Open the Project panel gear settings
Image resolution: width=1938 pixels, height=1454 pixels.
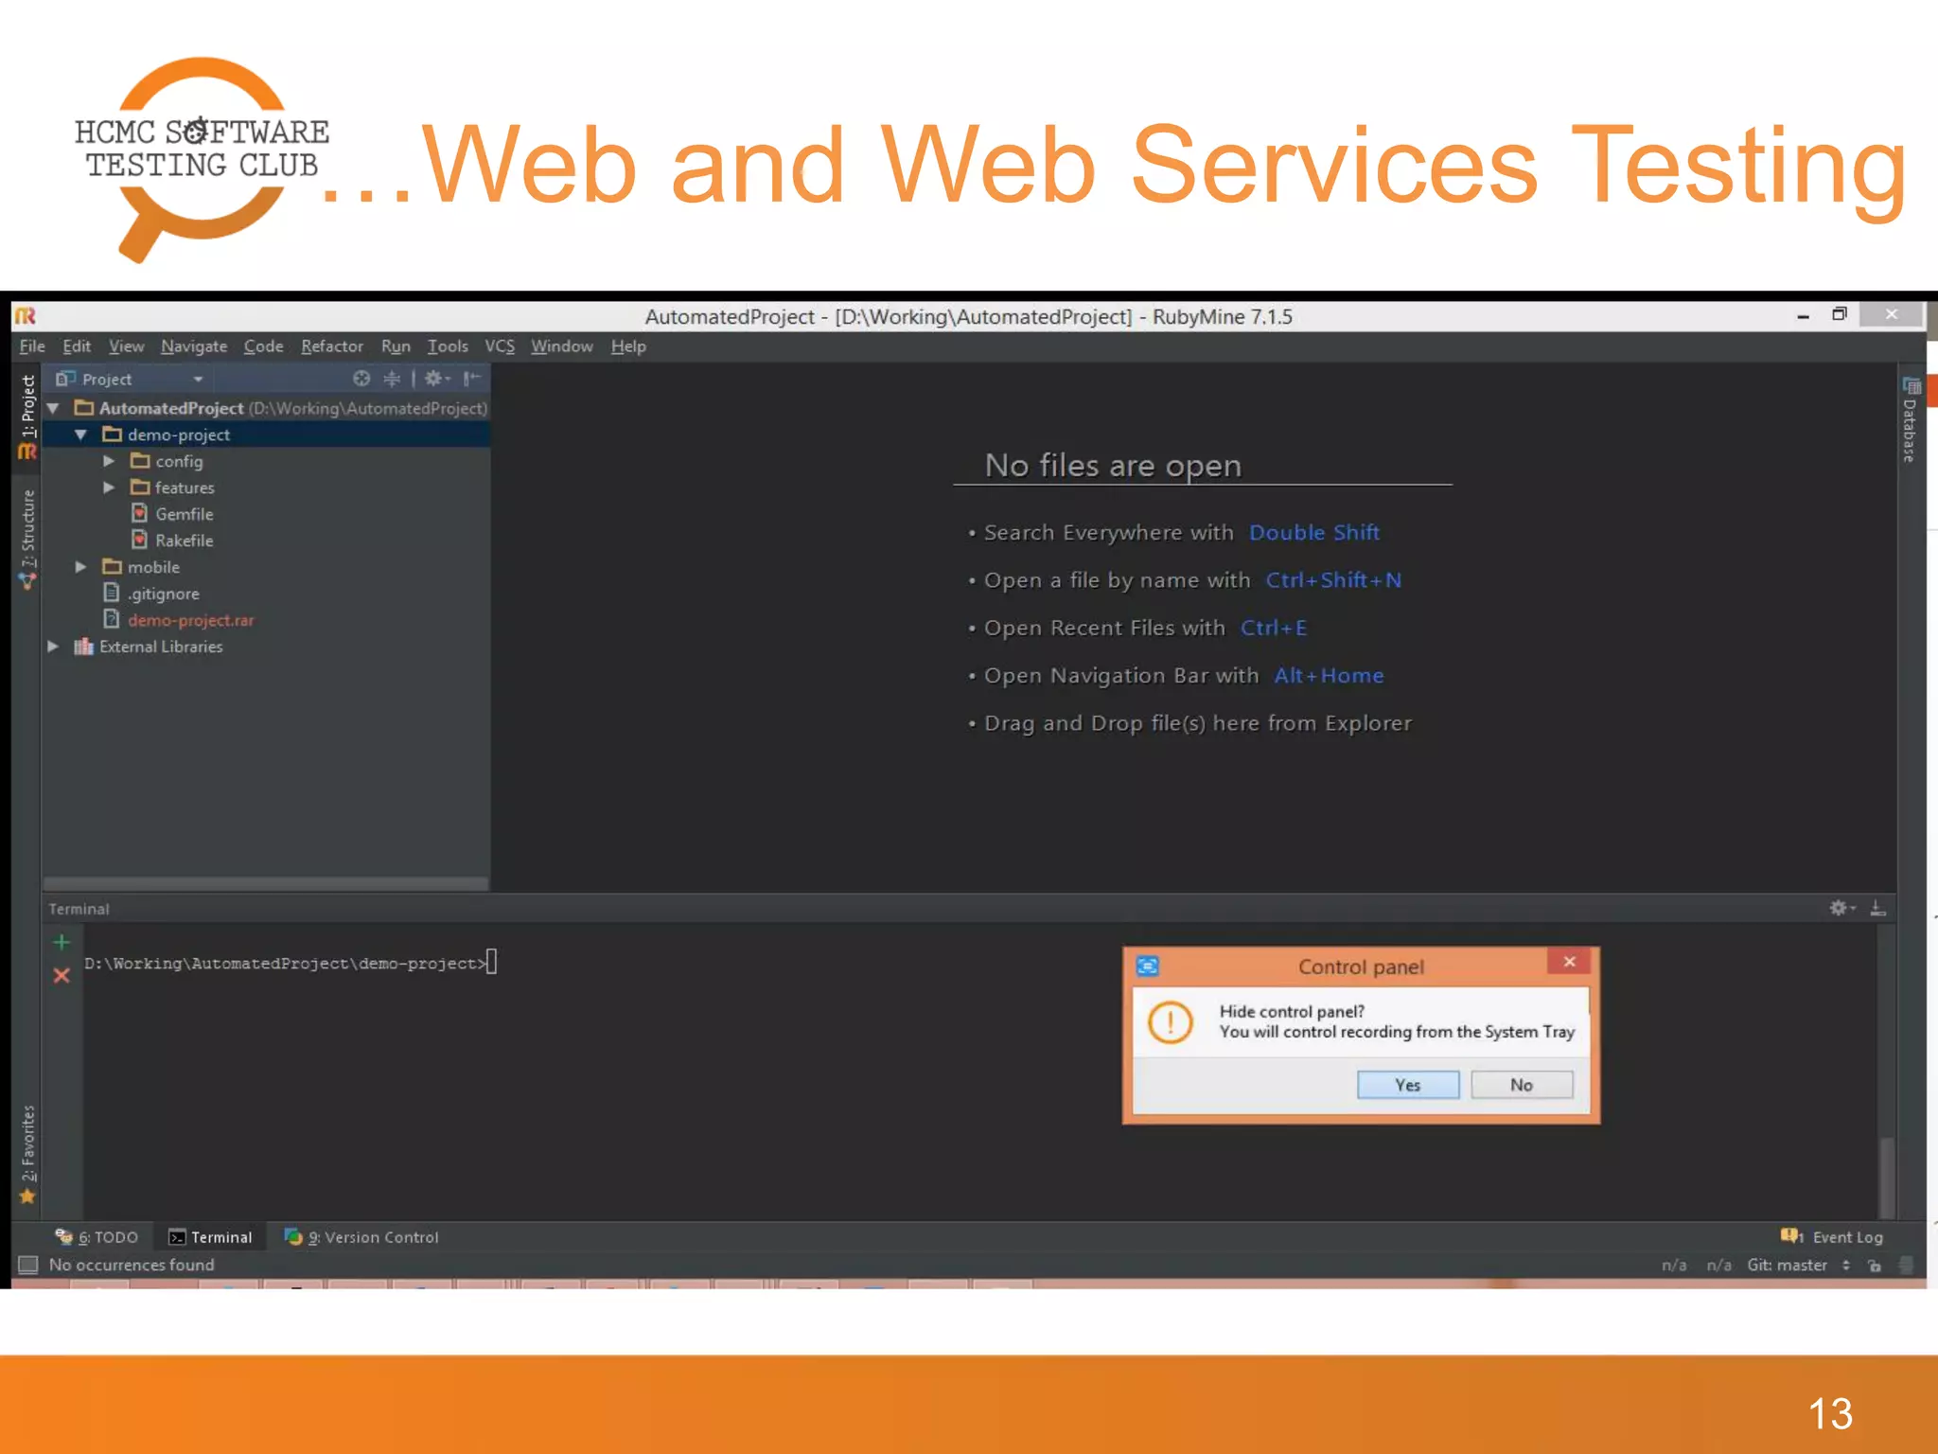[x=435, y=379]
